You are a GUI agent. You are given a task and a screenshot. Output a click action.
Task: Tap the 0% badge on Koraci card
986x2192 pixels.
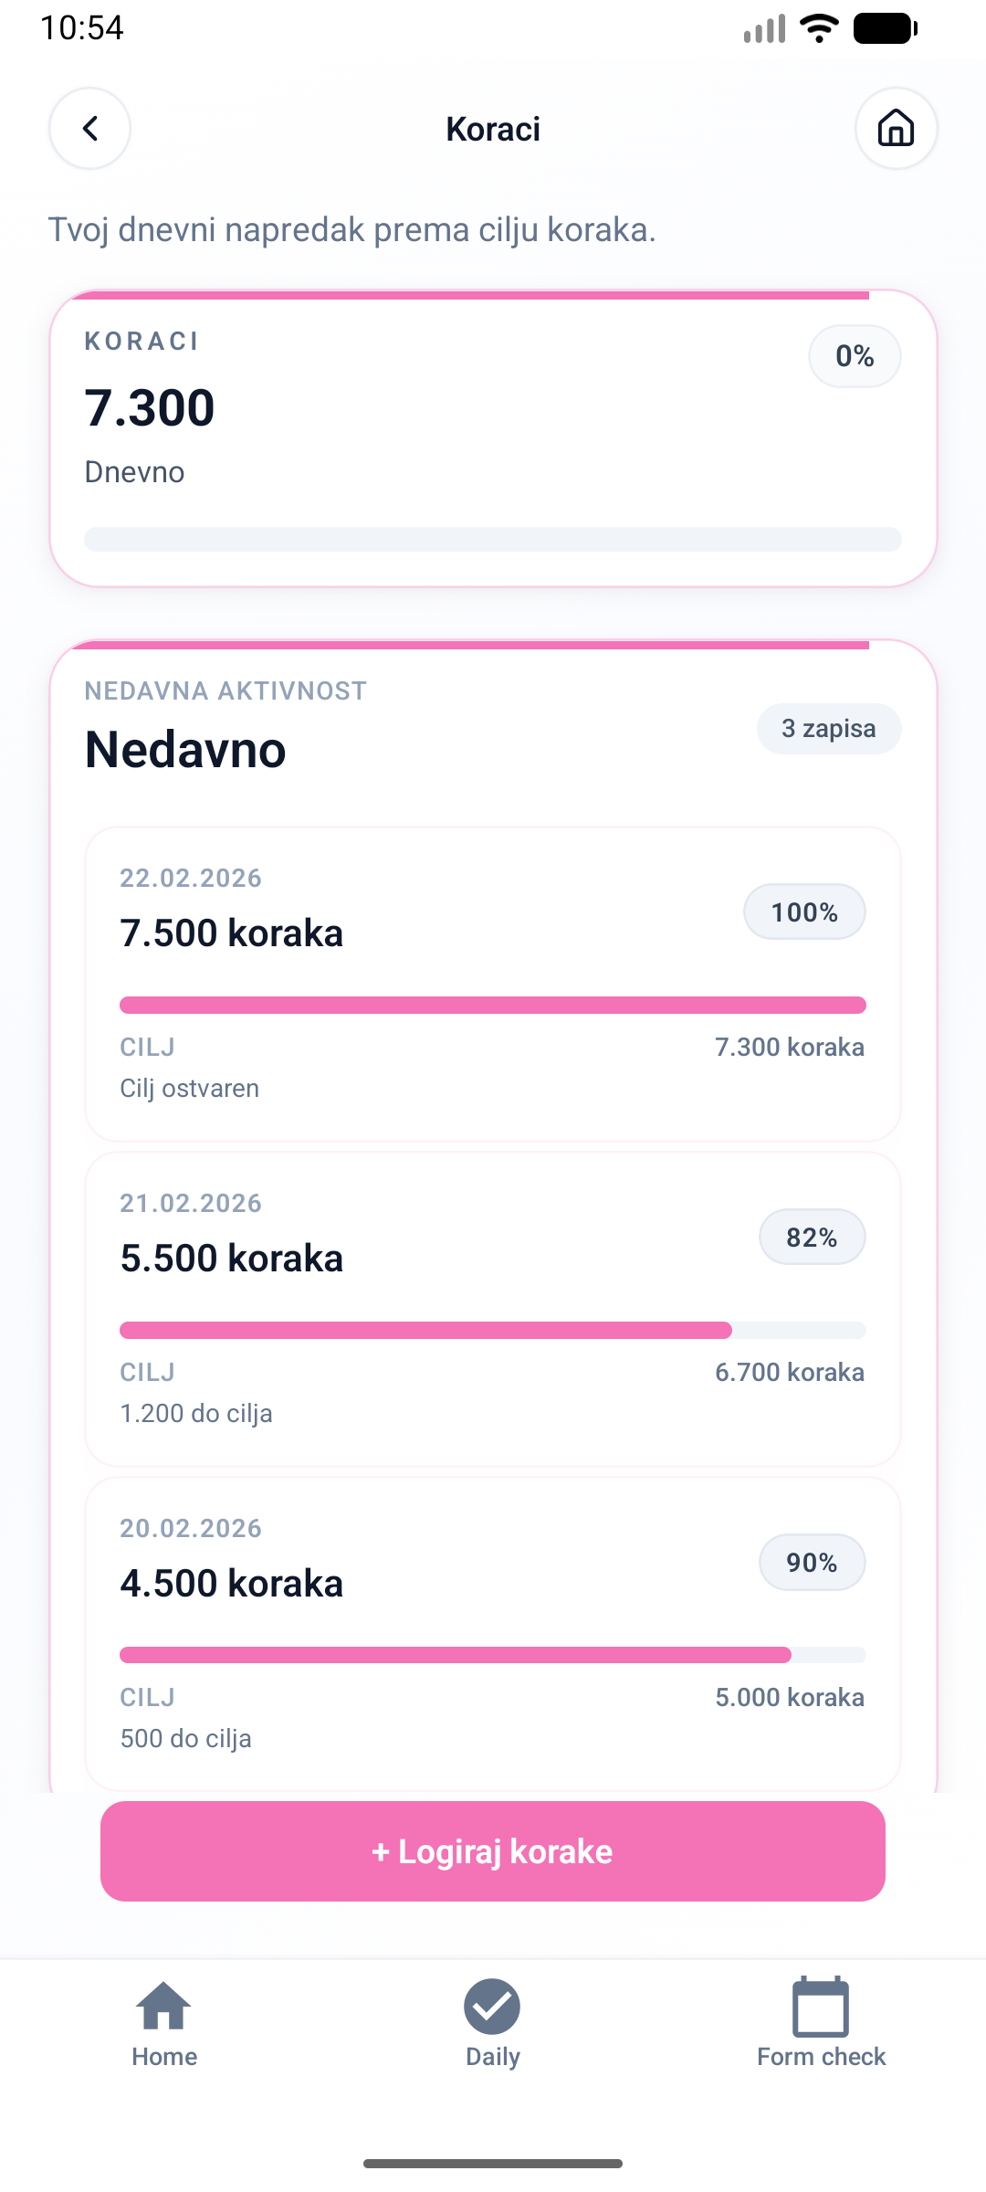click(855, 356)
